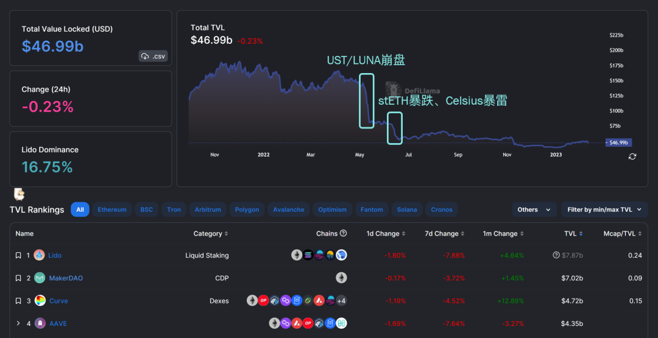Bookmark the Lido protocol row
Viewport: 658px width, 338px height.
point(18,255)
